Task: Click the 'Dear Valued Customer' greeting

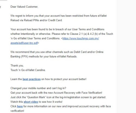Action: [24, 7]
